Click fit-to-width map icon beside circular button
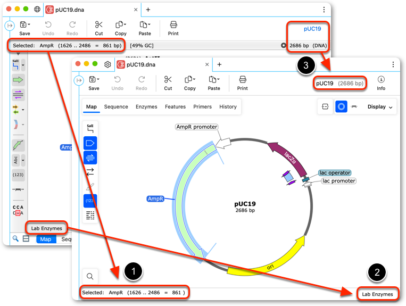The image size is (406, 306). click(x=325, y=106)
